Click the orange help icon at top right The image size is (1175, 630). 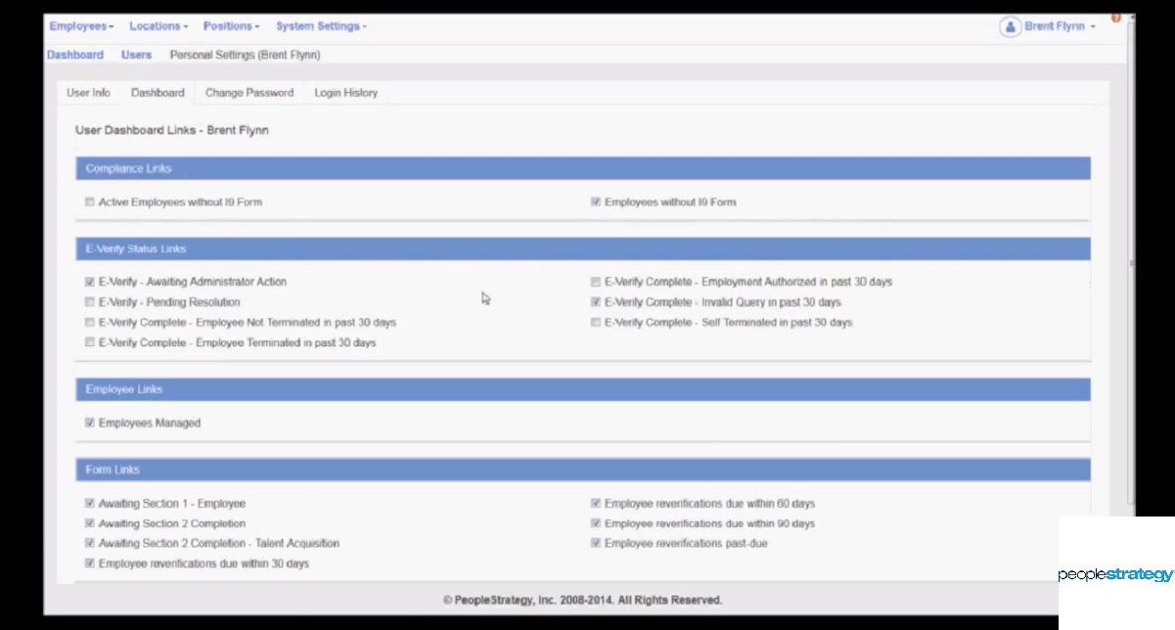1116,18
